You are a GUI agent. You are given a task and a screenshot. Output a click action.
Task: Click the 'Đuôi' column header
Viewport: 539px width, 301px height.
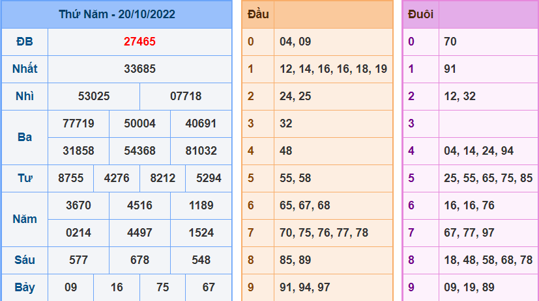point(420,14)
